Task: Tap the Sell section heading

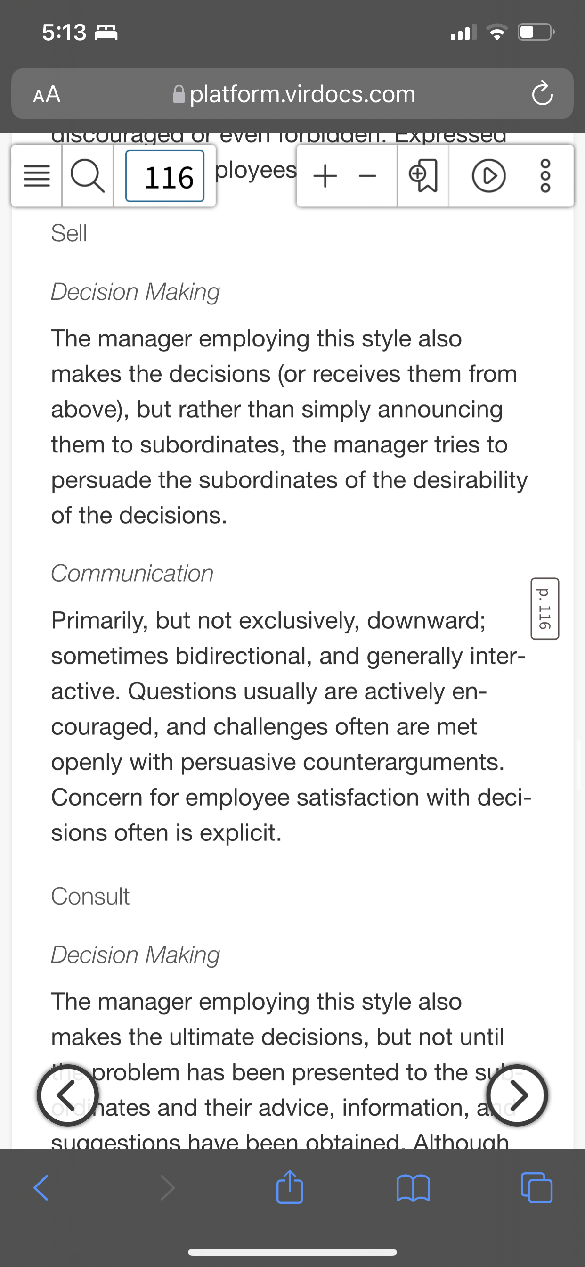Action: (69, 233)
